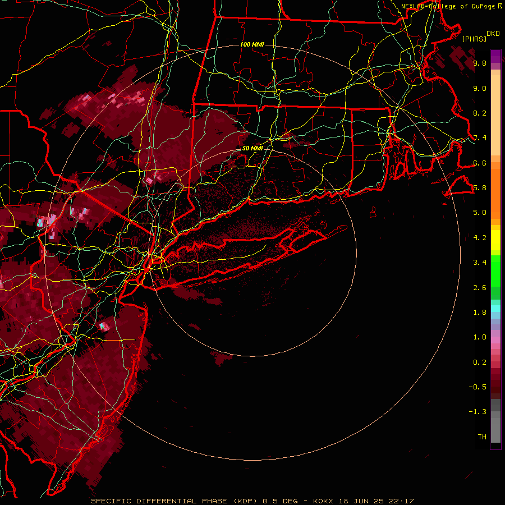Screen dimensions: 505x505
Task: Click the 4.2 value on the legend
Action: (480, 238)
